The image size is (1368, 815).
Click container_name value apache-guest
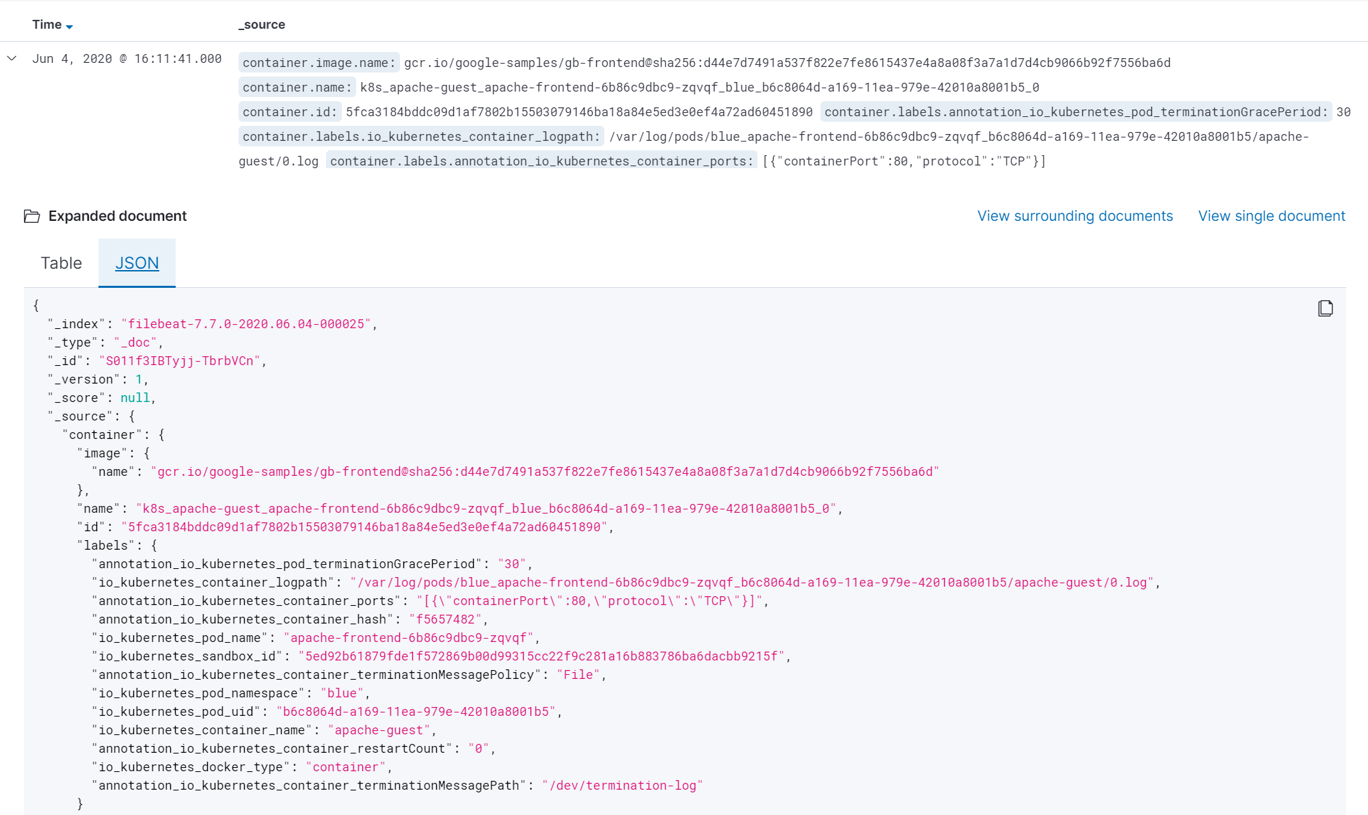(x=379, y=730)
